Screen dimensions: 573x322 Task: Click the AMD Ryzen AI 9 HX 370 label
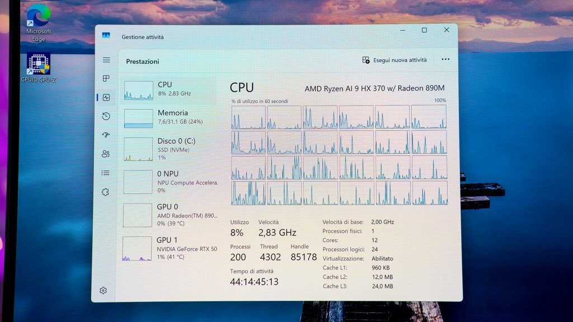tap(374, 88)
